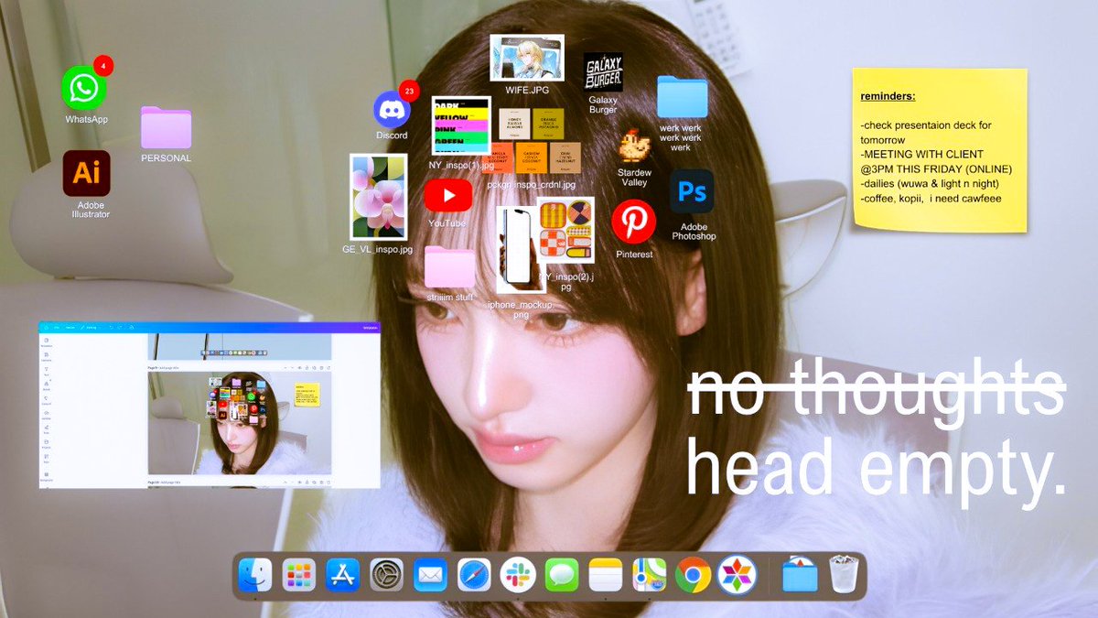Open the Downloads folder stack in dock

(x=800, y=575)
